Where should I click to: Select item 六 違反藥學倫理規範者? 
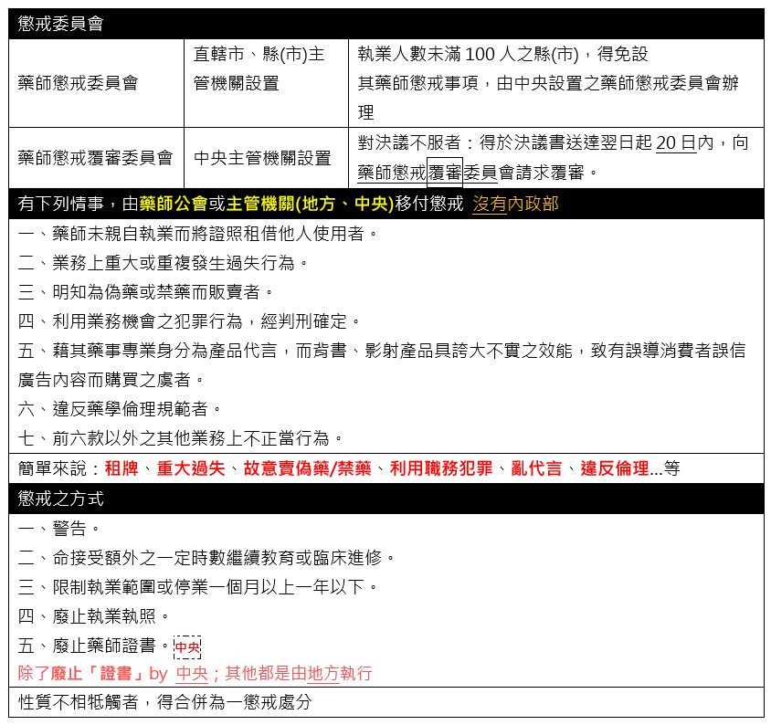point(120,407)
